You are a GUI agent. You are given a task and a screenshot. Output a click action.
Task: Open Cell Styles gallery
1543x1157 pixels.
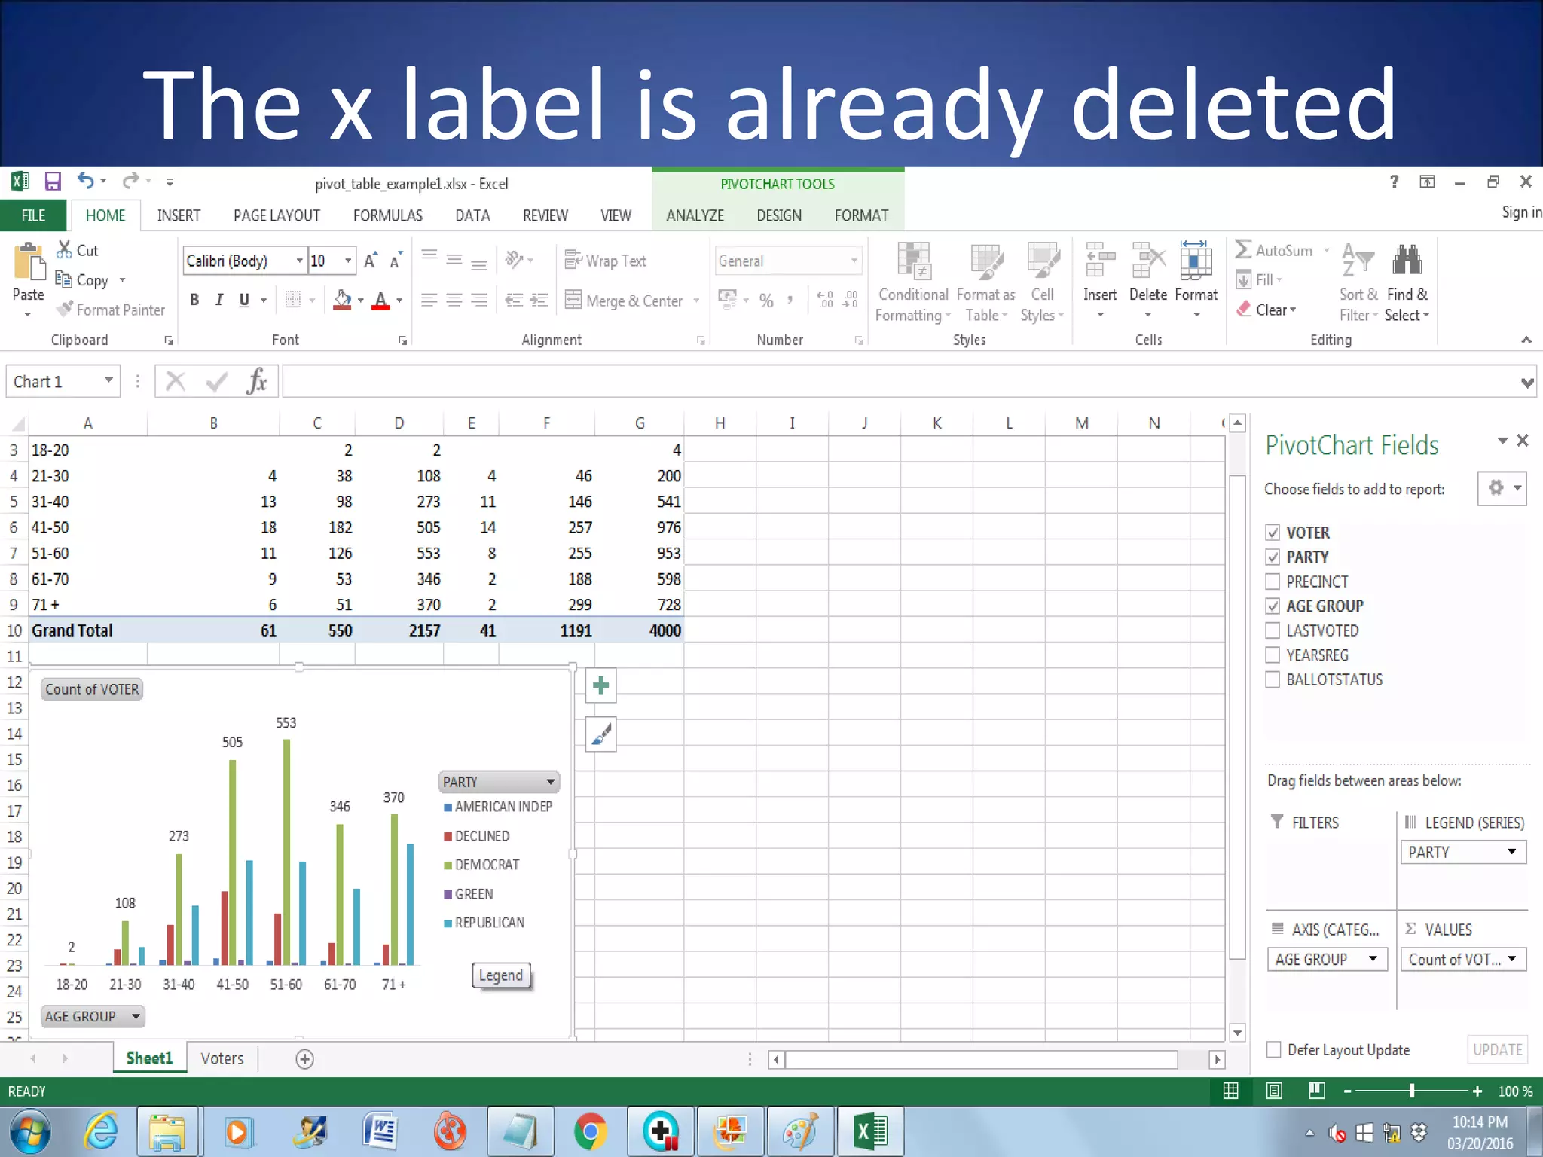1042,284
